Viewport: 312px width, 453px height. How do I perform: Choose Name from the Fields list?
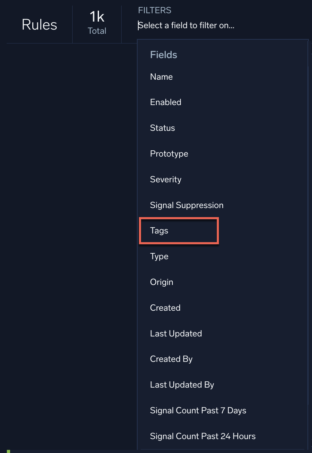click(x=161, y=77)
